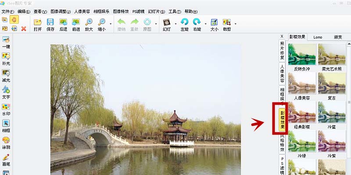Open the 人像美容 menu bar item

click(x=82, y=11)
